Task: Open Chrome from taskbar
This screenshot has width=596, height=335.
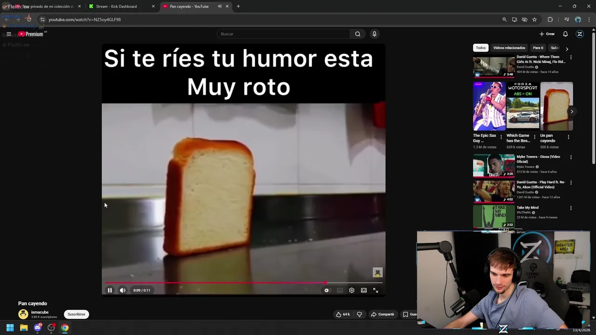Action: coord(65,328)
